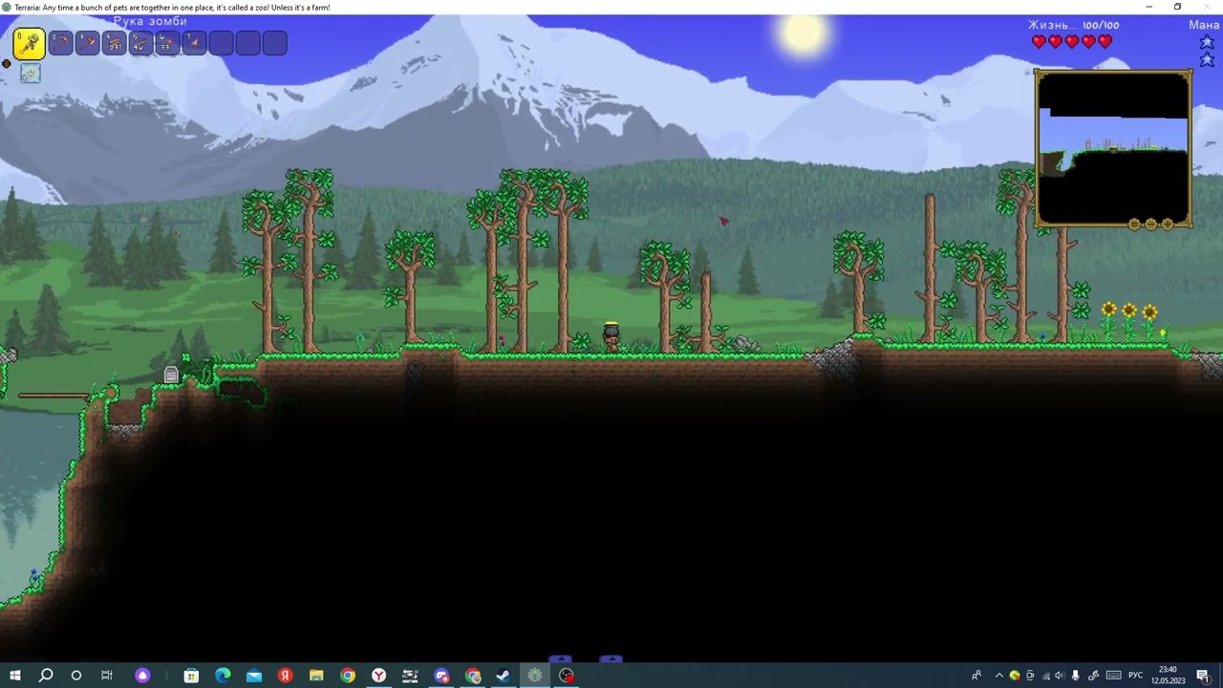Open the purple Alice assistant icon
1223x688 pixels.
click(x=142, y=676)
